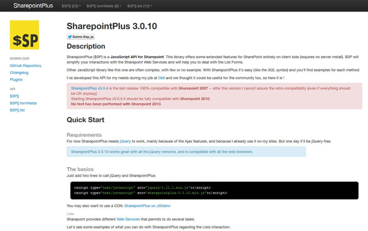The image size is (368, 231).
Task: Click the 'Starting SharepointPlus v3.0.5' compatibility line
Action: pos(140,99)
